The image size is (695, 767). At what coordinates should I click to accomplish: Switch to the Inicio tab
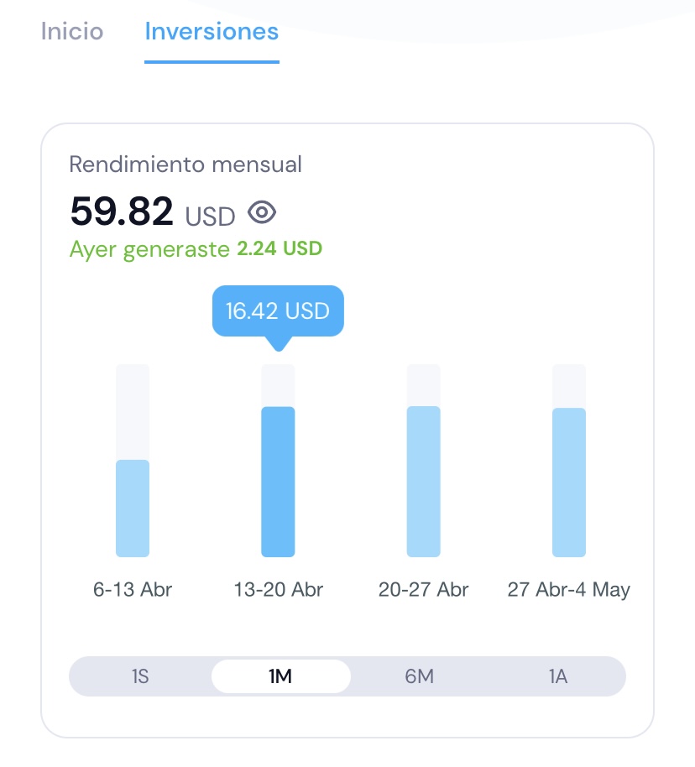click(72, 31)
